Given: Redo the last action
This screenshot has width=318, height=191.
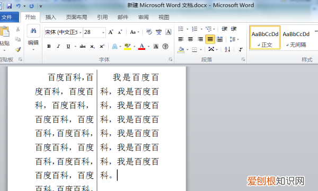Looking at the screenshot, I should click(31, 6).
